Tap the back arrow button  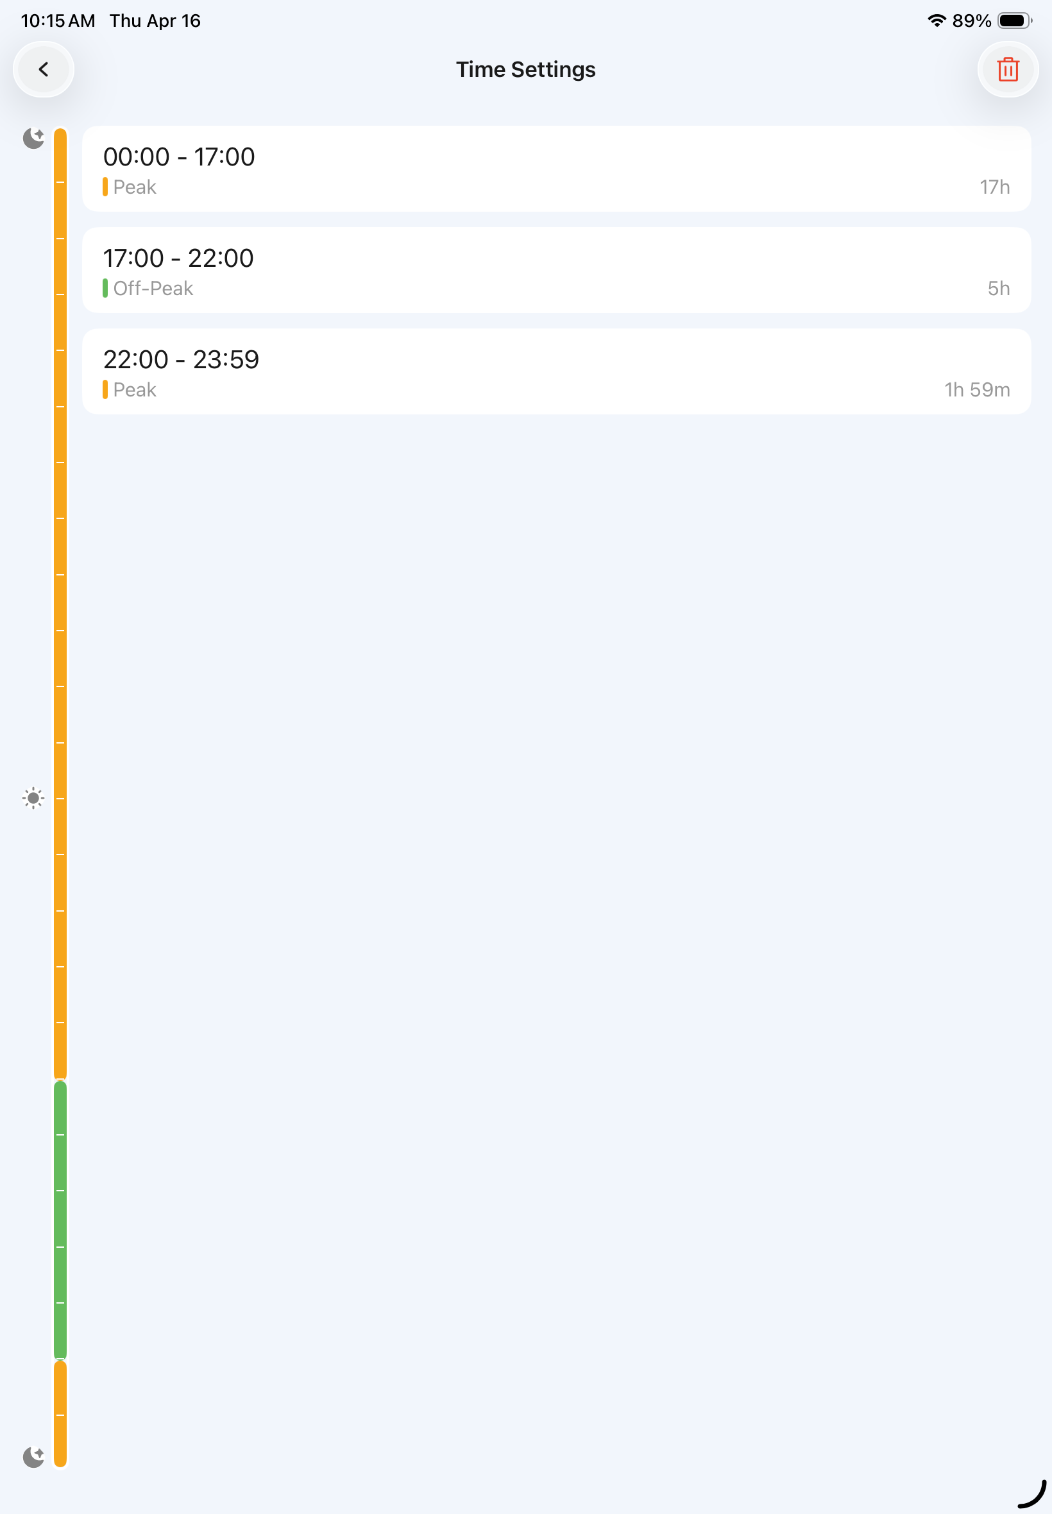44,69
